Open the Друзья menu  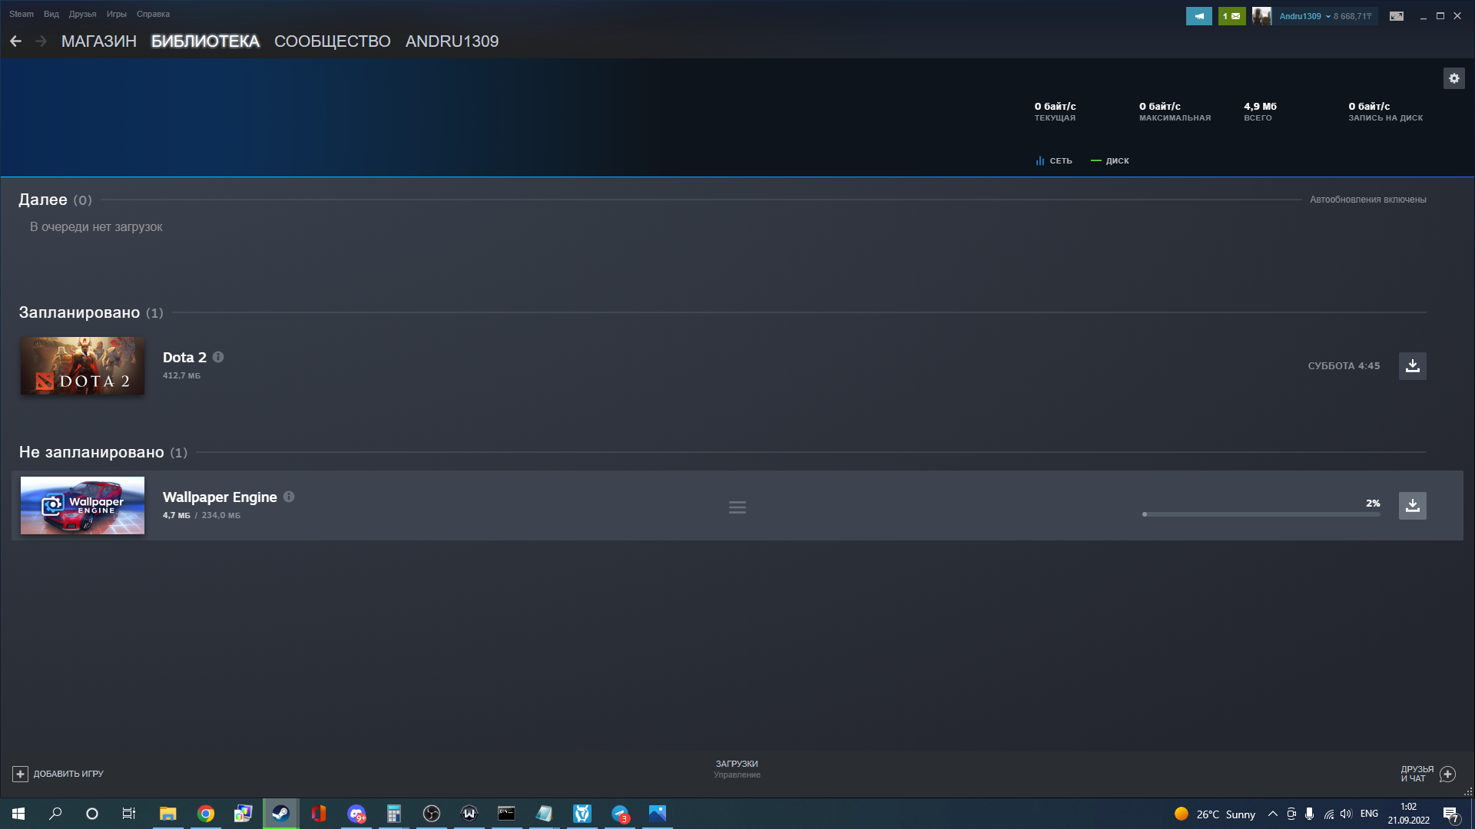click(x=82, y=14)
